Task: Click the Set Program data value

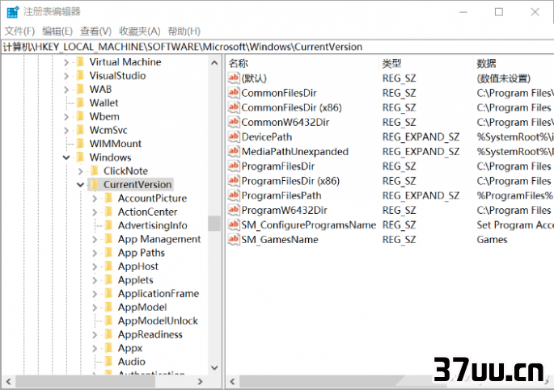Action: (515, 225)
